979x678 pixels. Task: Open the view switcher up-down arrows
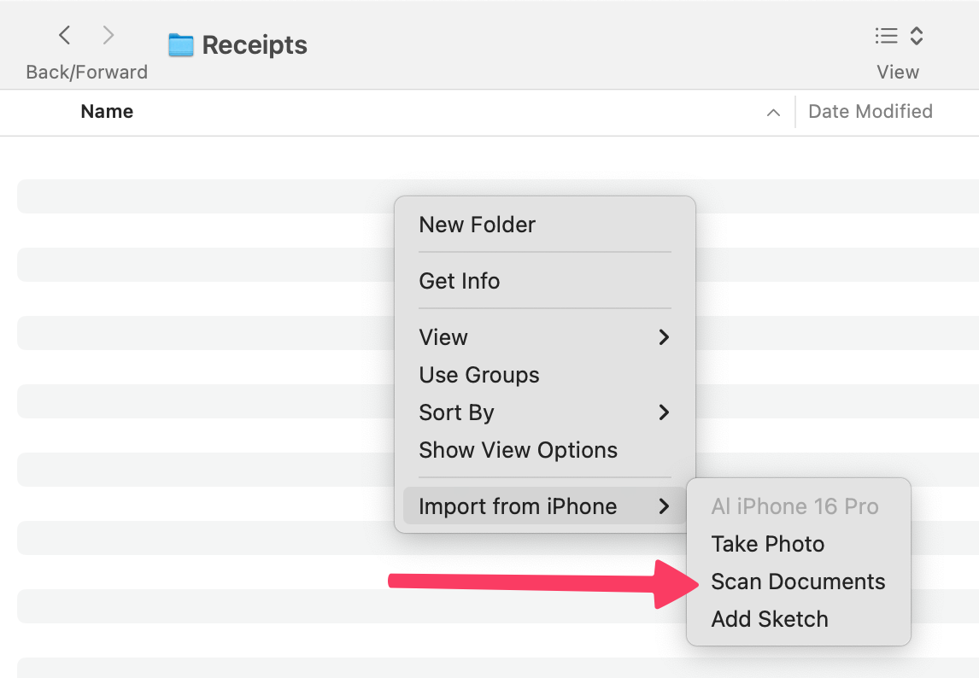[916, 36]
